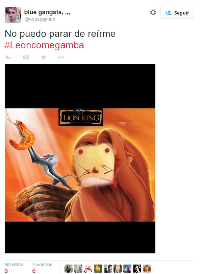Open the #Leoncomegamba hashtag link
203x274 pixels.
44,45
